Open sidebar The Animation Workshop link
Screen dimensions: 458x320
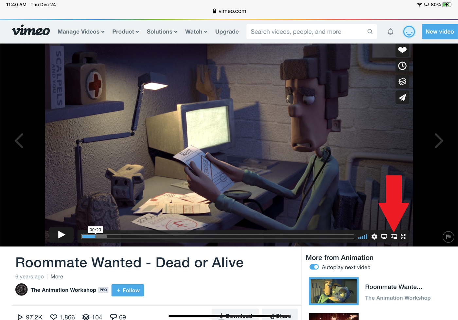pos(398,298)
